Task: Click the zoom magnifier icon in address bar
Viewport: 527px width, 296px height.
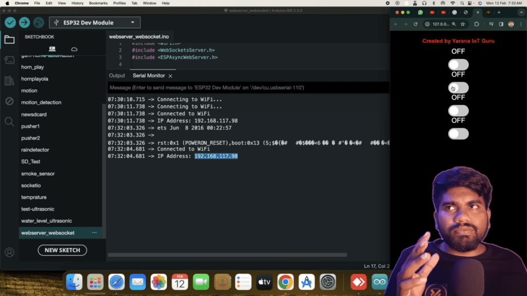Action: pos(454,24)
